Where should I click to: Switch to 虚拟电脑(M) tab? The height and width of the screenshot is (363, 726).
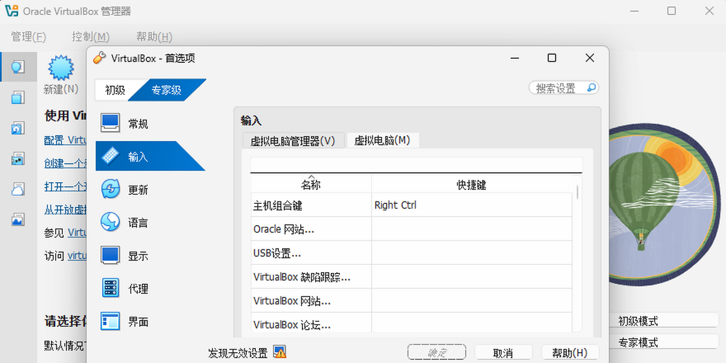382,140
